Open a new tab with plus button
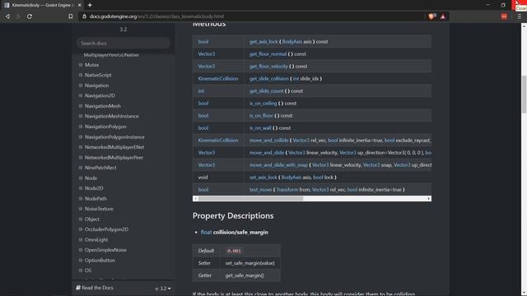 (90, 5)
